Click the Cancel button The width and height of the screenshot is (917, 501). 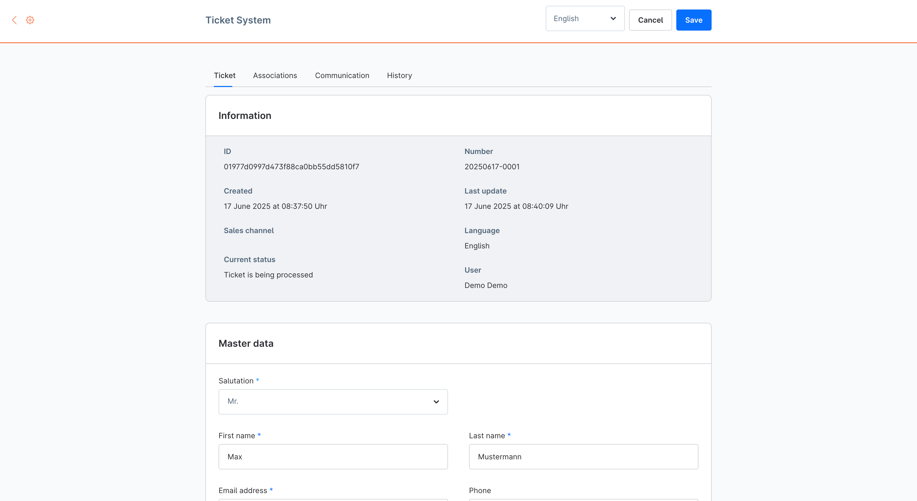click(x=650, y=20)
